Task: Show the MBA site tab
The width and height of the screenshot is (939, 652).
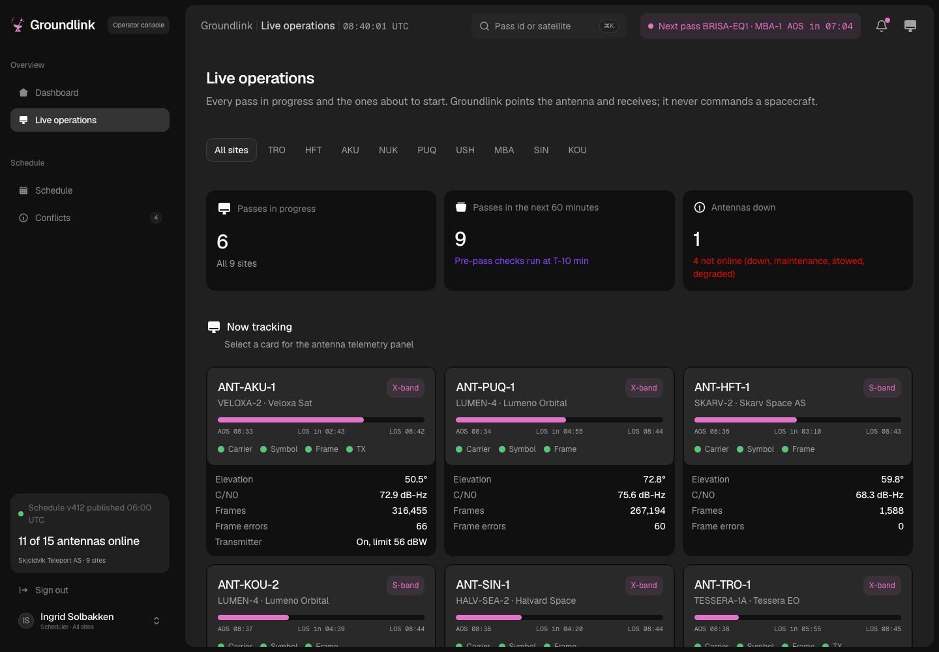Action: [x=504, y=150]
